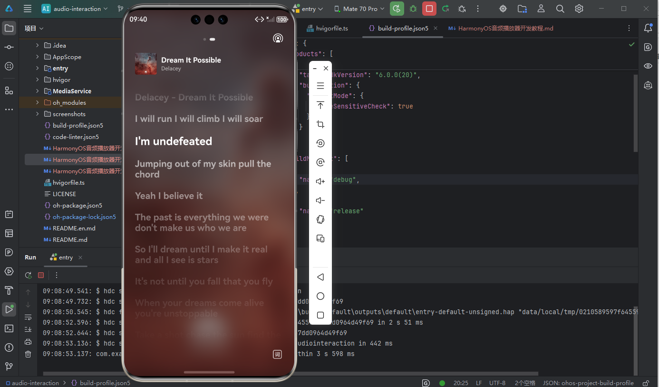Select README.md file
The height and width of the screenshot is (387, 659).
pos(66,239)
